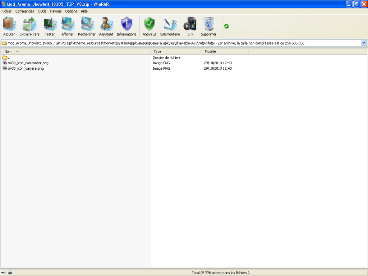Screen dimensions: 368x276
Task: Click 'Dossier de fichiers' type cell
Action: pos(167,57)
